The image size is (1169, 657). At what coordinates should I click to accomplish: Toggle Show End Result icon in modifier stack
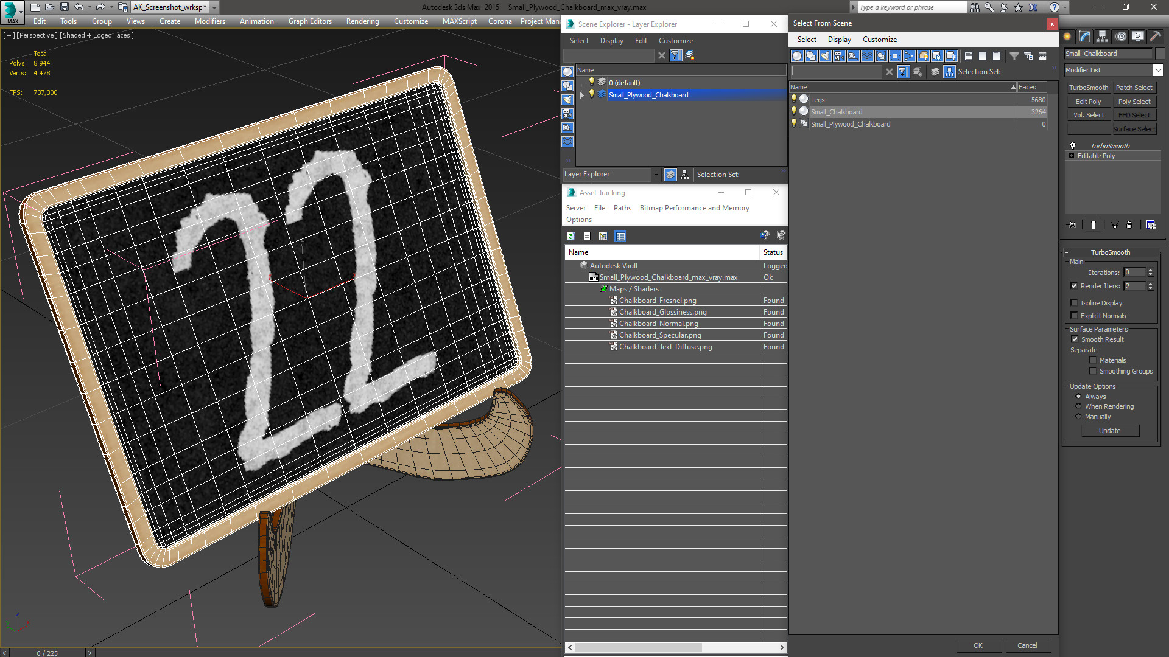tap(1094, 225)
